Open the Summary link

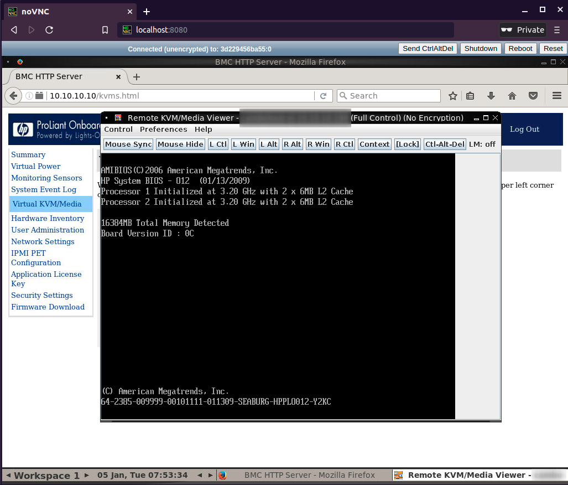coord(28,154)
